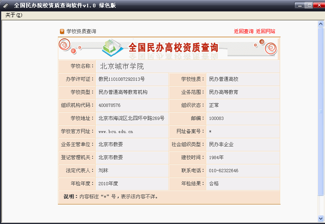The image size is (325, 224).
Task: Click the value 民办普通高校
Action: click(x=223, y=79)
